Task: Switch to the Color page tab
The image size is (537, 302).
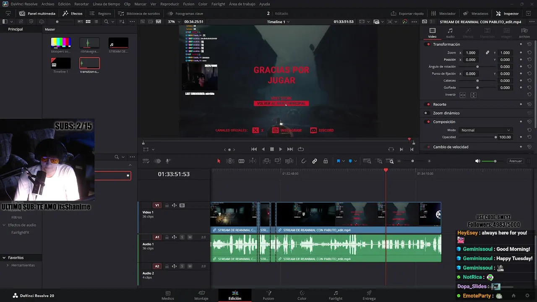Action: (302, 295)
